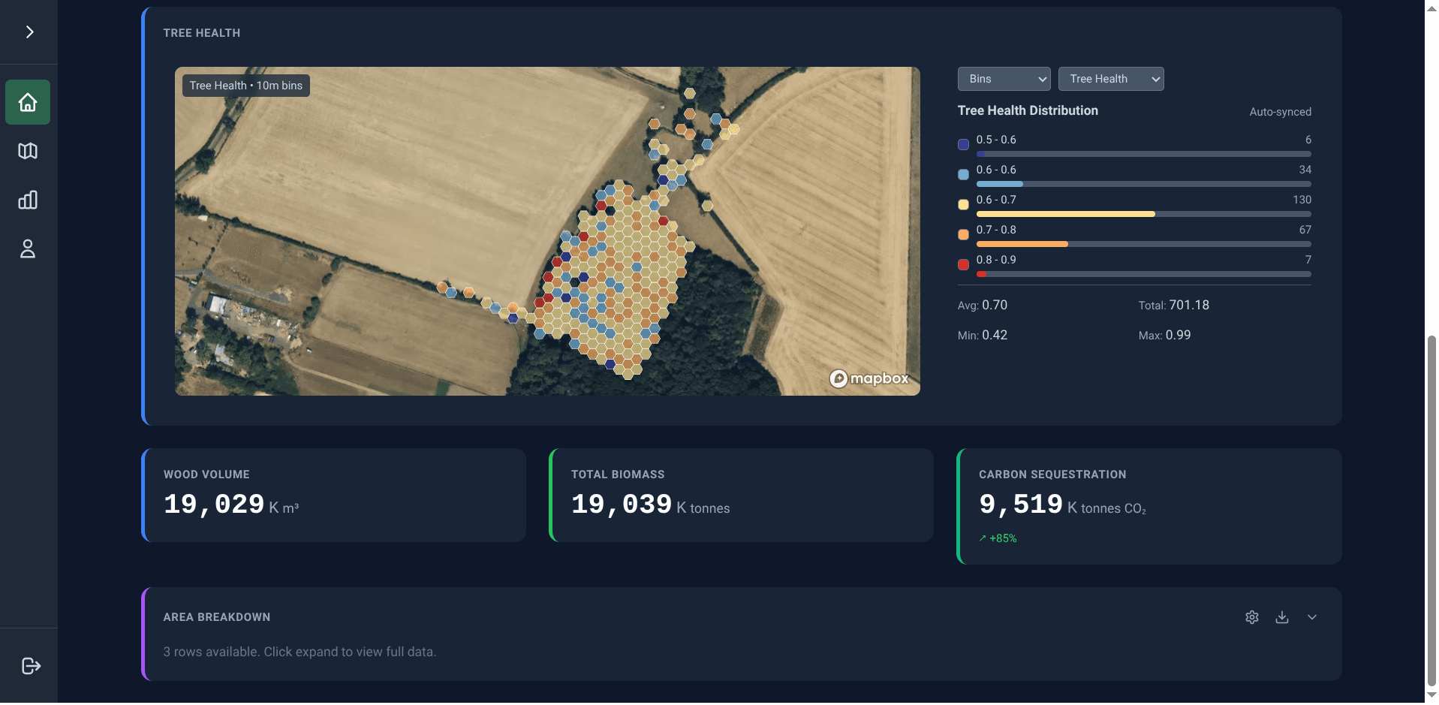Screen dimensions: 1439x705
Task: Expand the sidebar with the chevron arrow
Action: pyautogui.click(x=29, y=32)
